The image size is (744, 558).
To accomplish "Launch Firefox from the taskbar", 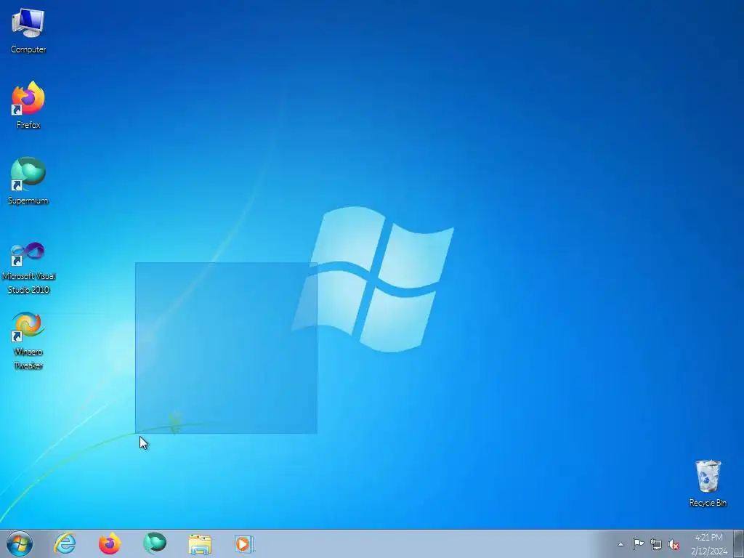I will pyautogui.click(x=110, y=543).
